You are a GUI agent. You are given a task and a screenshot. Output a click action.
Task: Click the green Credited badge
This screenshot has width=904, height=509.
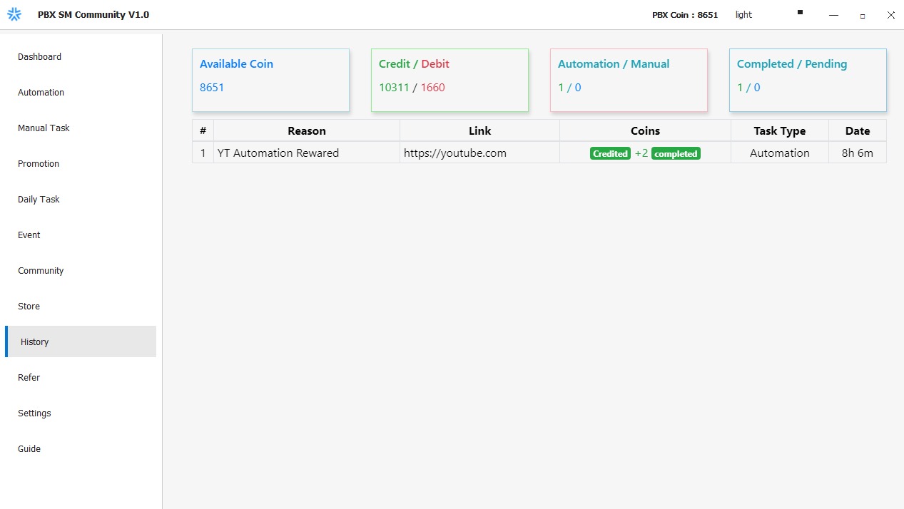[610, 154]
